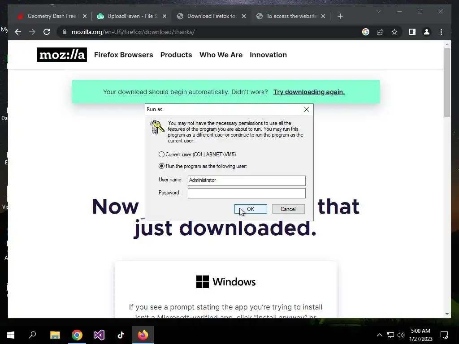Open the notification center icon
This screenshot has width=459, height=344.
[x=444, y=335]
